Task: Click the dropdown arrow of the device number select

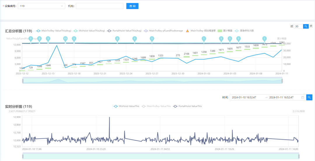Action: [x=62, y=6]
